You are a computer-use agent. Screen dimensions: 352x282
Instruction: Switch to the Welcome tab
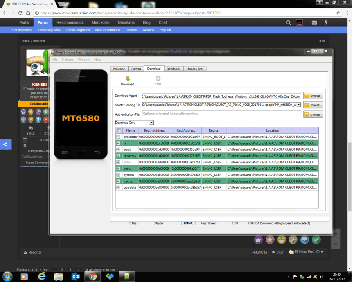[119, 69]
